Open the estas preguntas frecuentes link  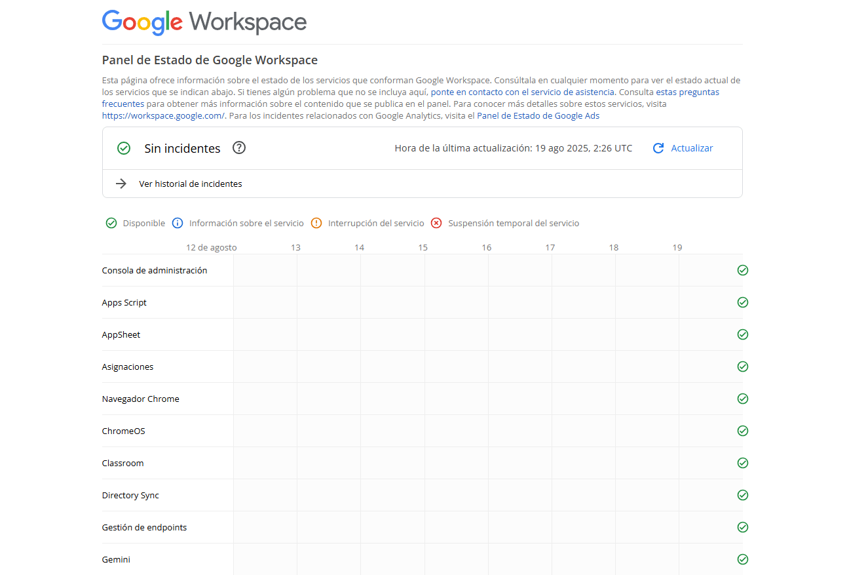click(687, 92)
